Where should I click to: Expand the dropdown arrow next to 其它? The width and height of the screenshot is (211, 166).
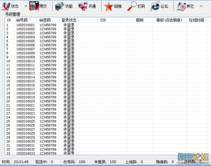click(x=201, y=6)
